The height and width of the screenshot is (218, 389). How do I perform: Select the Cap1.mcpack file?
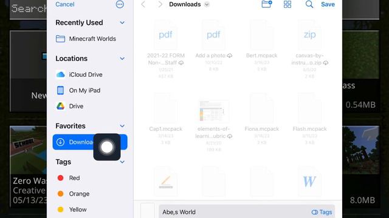click(x=166, y=119)
